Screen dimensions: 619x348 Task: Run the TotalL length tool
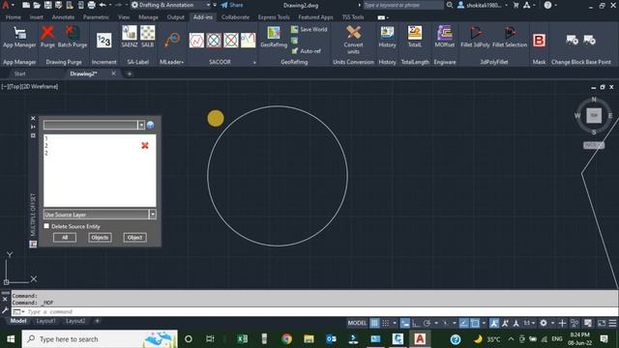pyautogui.click(x=415, y=37)
